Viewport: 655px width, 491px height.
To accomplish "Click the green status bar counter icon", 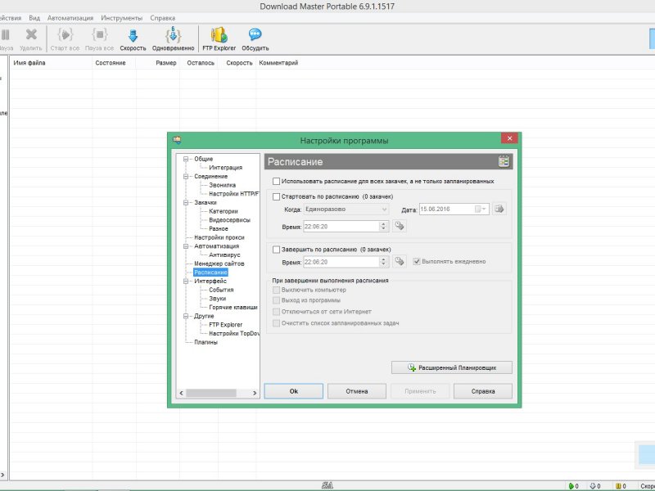I will pos(571,486).
